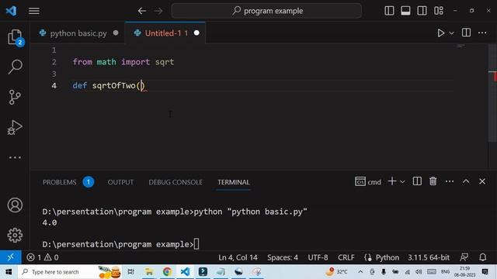This screenshot has height=279, width=497.
Task: Open the PROBLEMS panel tab
Action: click(59, 182)
